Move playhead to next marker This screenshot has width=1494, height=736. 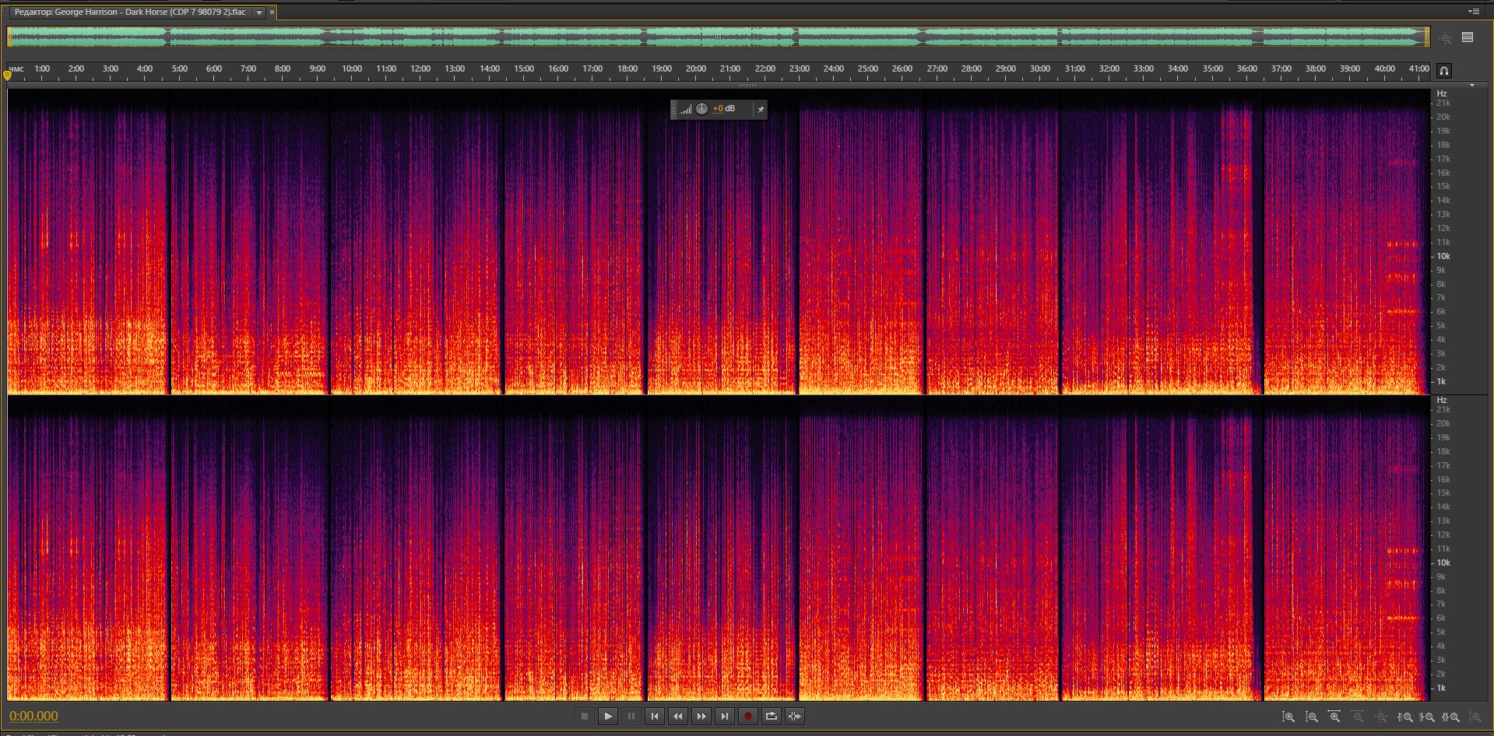[724, 716]
